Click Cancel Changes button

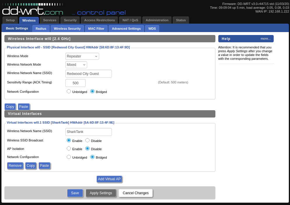(x=136, y=193)
